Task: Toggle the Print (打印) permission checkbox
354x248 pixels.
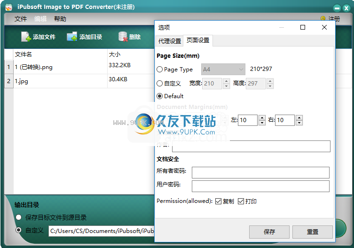Action: (x=241, y=201)
